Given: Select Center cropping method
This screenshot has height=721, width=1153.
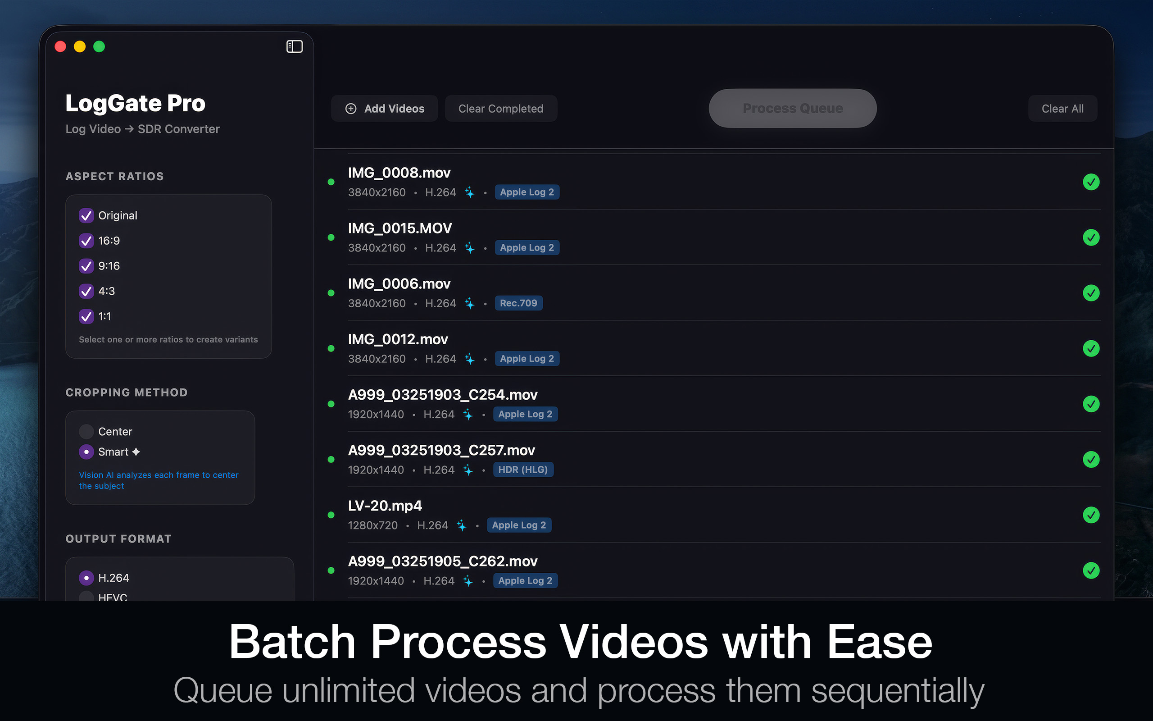Looking at the screenshot, I should click(x=86, y=431).
